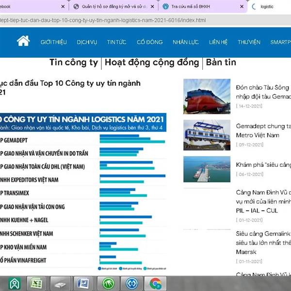Open the Siêu cảng Gemalink Maersk article
Screen dimensions: 291x291
(x=263, y=243)
